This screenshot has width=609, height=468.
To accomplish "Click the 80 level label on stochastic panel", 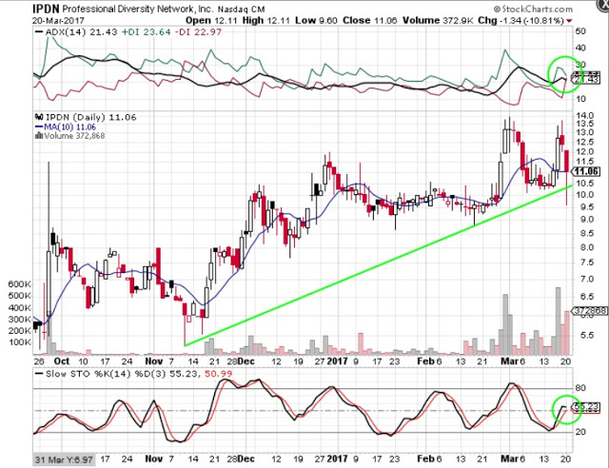I will click(x=580, y=388).
